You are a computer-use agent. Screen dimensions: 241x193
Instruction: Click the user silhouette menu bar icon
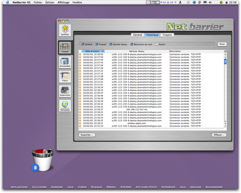[180, 2]
